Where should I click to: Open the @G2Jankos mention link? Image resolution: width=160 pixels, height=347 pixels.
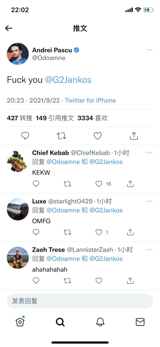point(68,80)
